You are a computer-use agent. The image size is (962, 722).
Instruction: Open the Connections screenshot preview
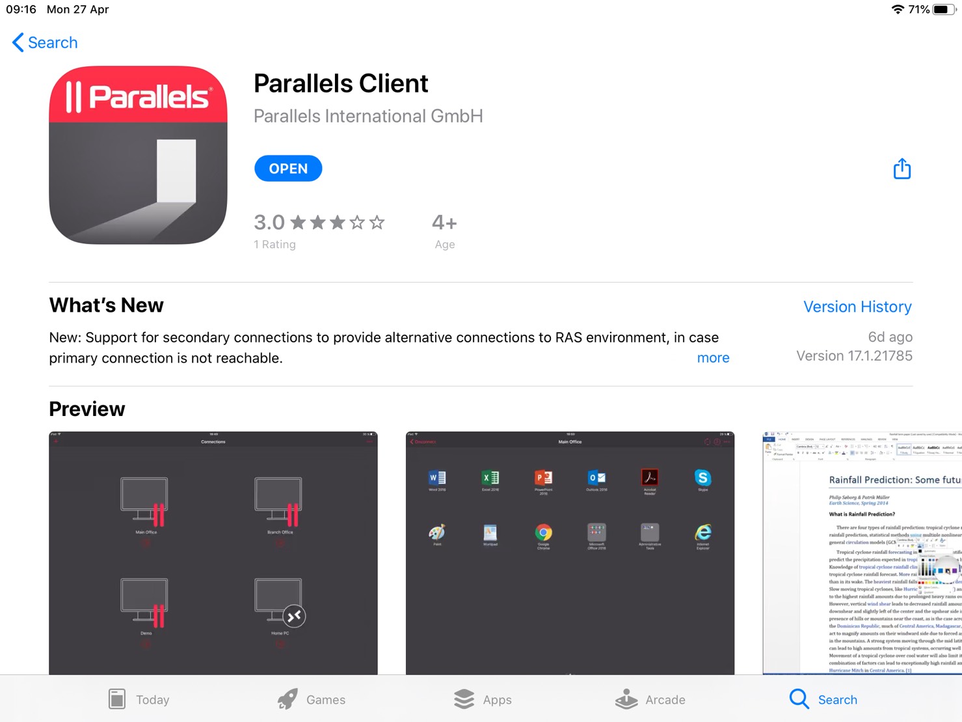pyautogui.click(x=213, y=553)
